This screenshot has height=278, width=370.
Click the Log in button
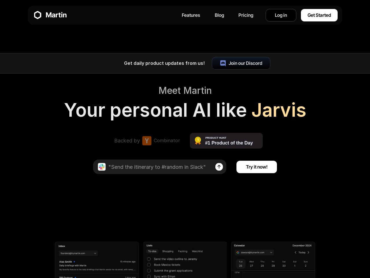[281, 15]
